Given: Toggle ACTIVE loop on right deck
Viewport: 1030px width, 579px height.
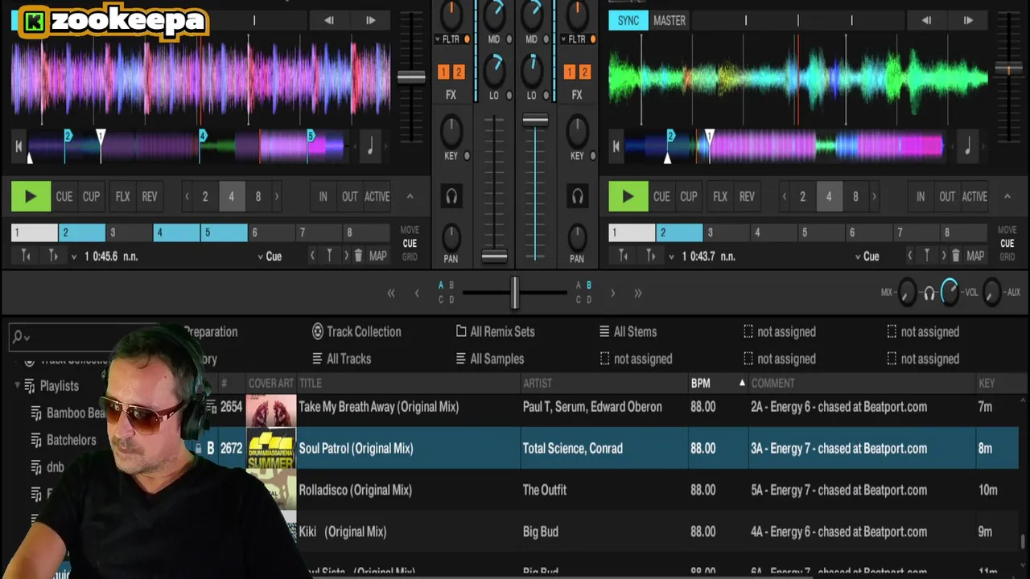Looking at the screenshot, I should coord(974,196).
